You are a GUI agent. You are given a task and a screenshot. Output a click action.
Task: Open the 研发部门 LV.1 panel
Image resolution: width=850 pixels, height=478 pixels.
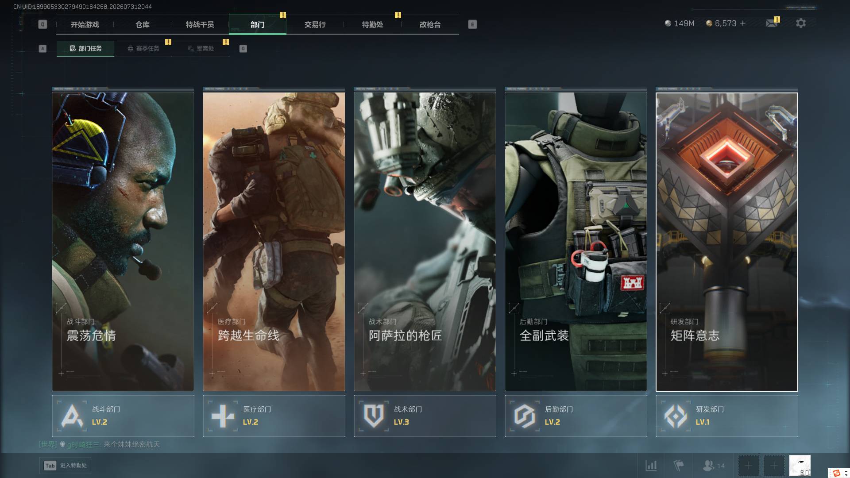(727, 416)
